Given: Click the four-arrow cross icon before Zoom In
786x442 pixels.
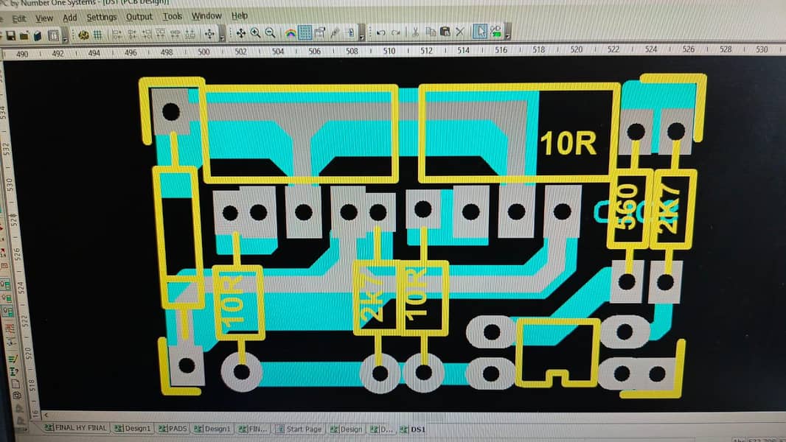Looking at the screenshot, I should coord(240,33).
